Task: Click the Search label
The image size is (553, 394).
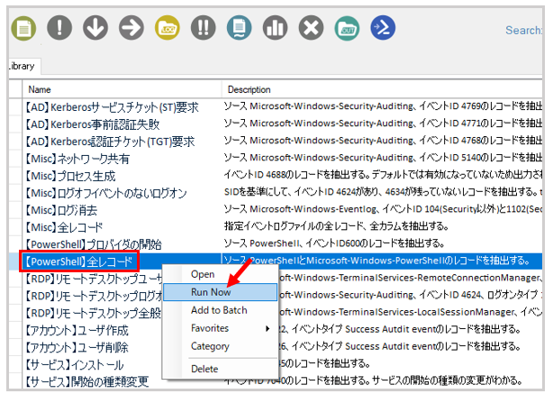Action: click(523, 31)
